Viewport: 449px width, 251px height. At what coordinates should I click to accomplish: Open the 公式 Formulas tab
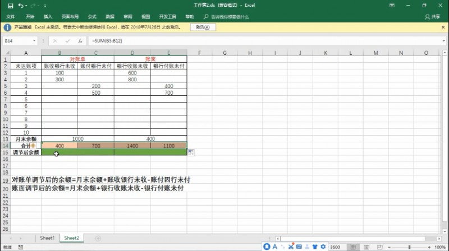click(x=92, y=17)
